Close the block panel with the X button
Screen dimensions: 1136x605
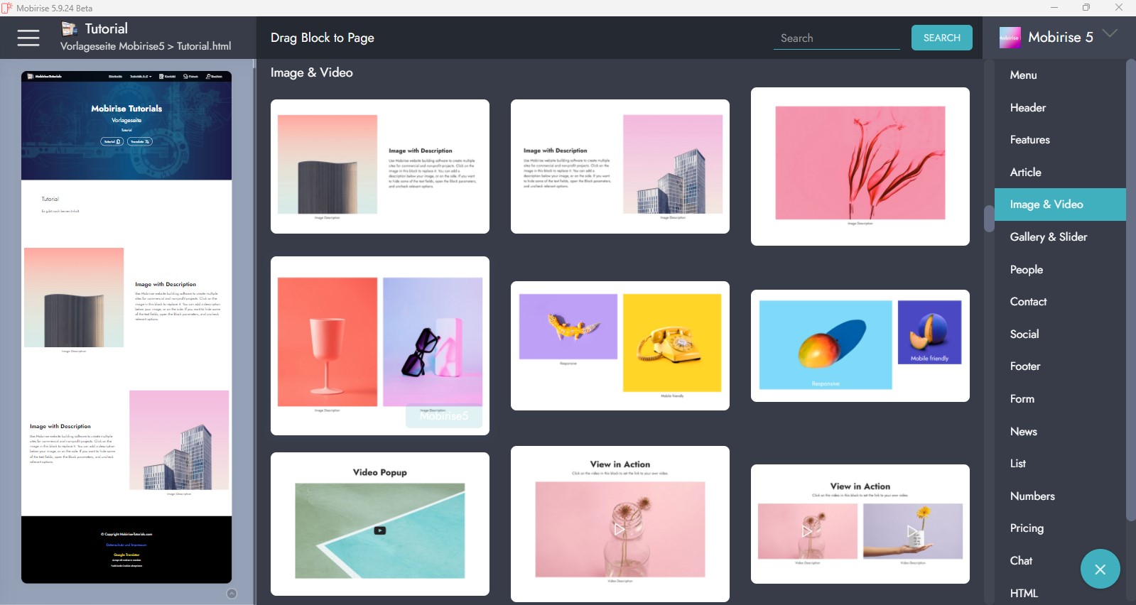click(1100, 569)
